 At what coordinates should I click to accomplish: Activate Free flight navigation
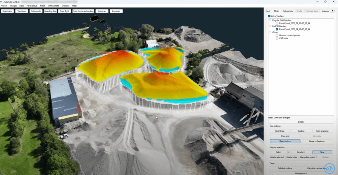click(64, 11)
